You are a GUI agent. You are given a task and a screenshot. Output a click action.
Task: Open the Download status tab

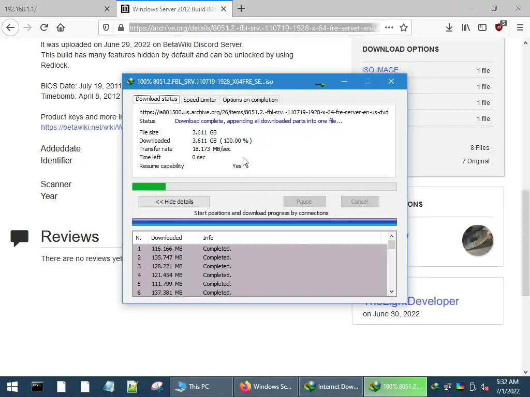coord(156,99)
